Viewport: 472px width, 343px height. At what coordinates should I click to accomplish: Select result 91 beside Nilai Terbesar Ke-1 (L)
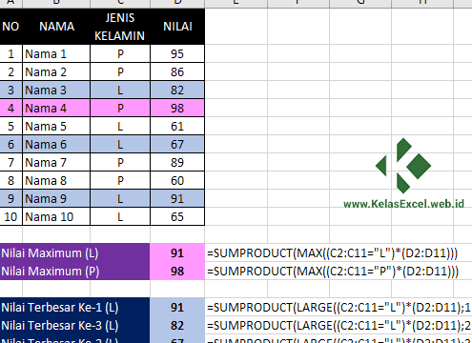(177, 307)
